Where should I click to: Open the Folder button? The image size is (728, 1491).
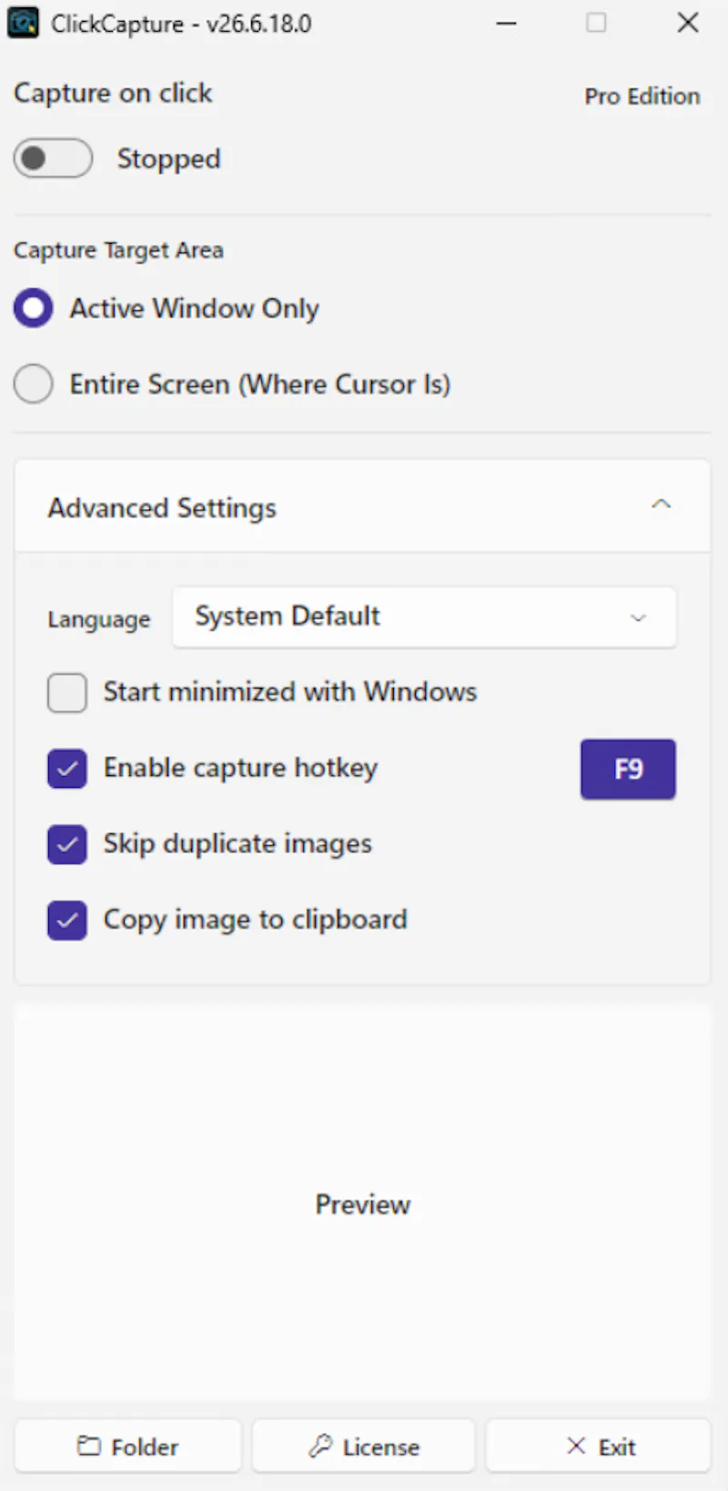point(128,1446)
